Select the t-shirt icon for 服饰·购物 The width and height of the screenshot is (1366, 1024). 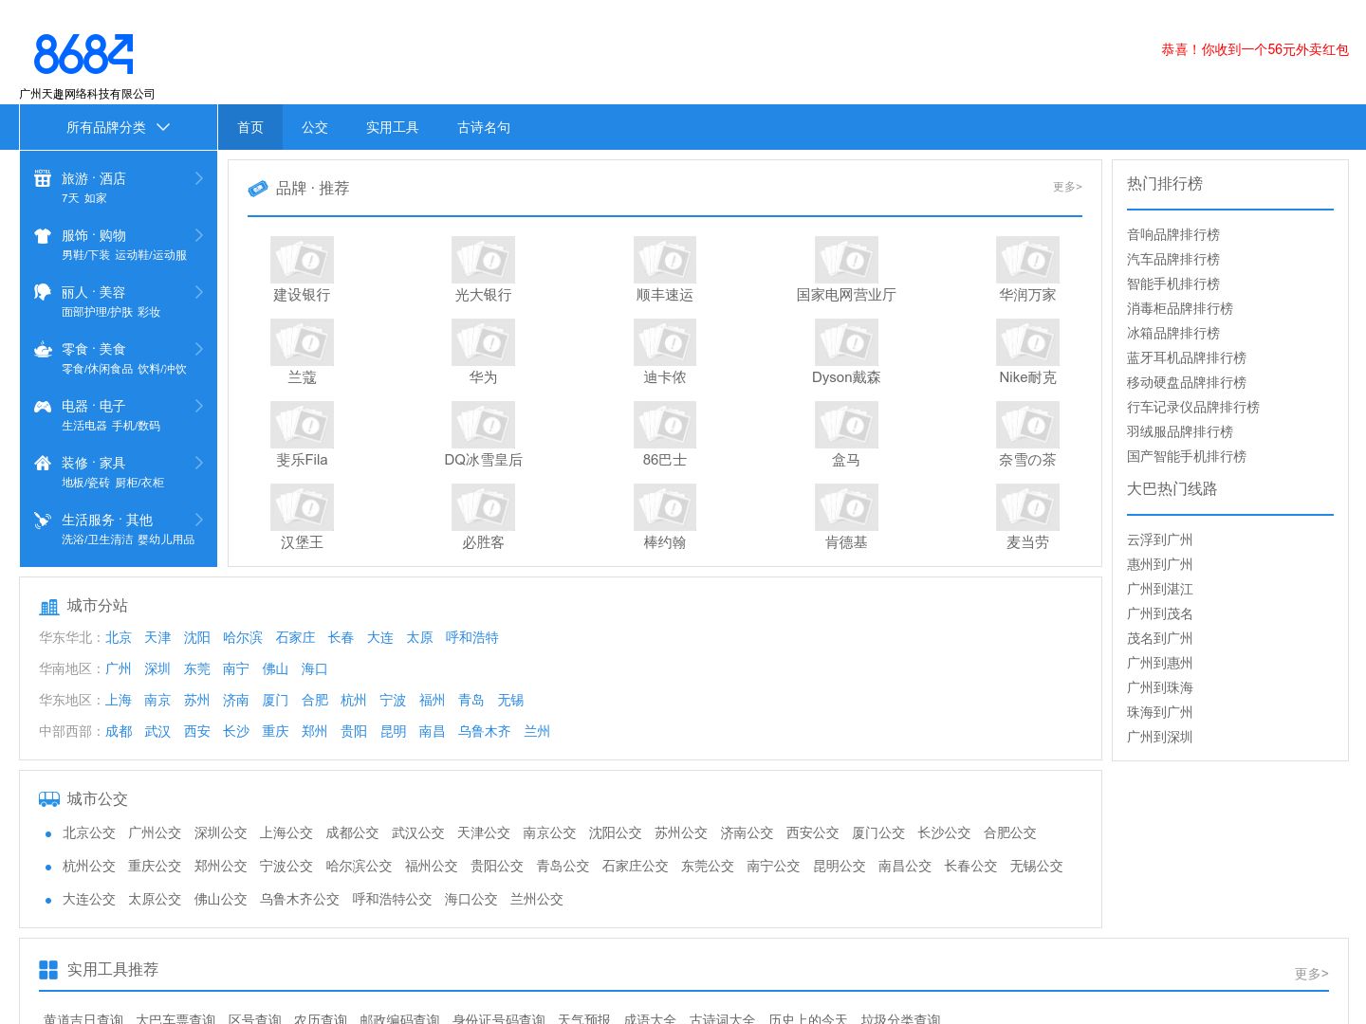(43, 235)
